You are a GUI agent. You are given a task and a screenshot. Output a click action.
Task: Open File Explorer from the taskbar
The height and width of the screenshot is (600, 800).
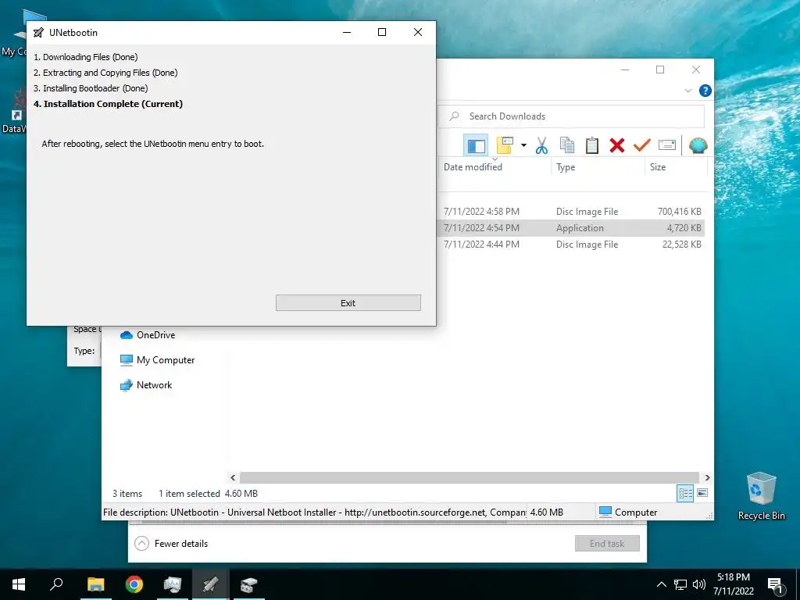coord(95,584)
